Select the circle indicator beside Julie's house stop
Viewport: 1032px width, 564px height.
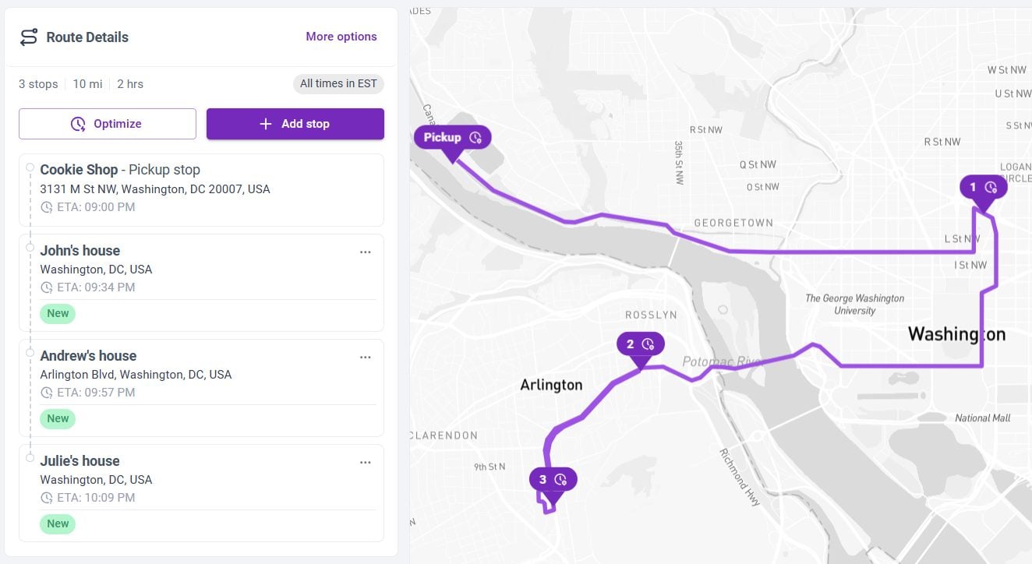[30, 458]
